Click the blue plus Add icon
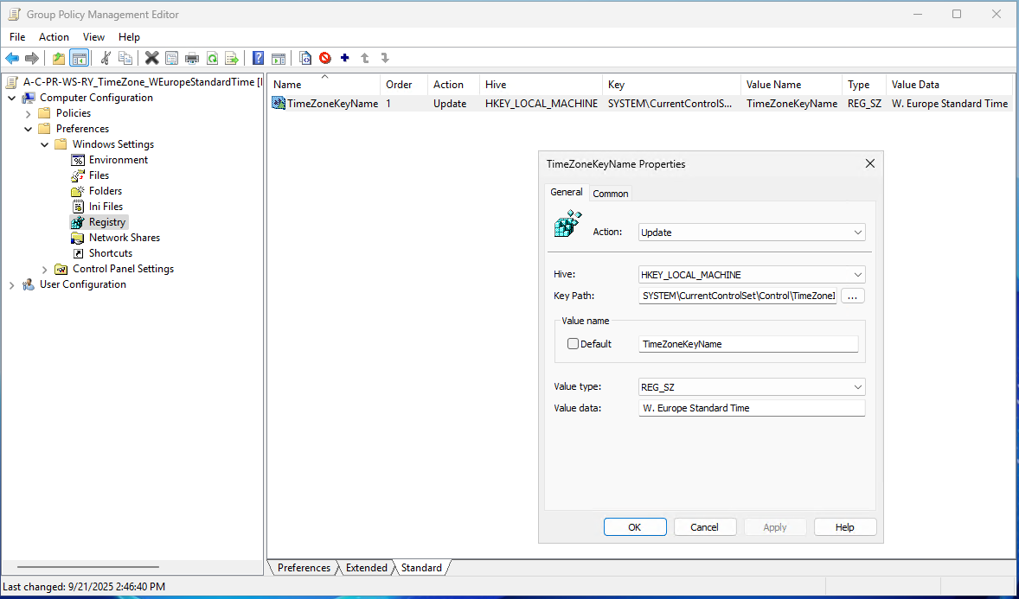 pos(345,58)
